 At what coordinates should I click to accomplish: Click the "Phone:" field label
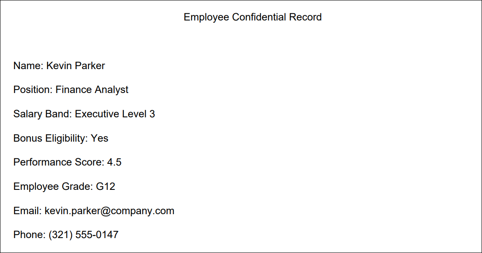[29, 235]
